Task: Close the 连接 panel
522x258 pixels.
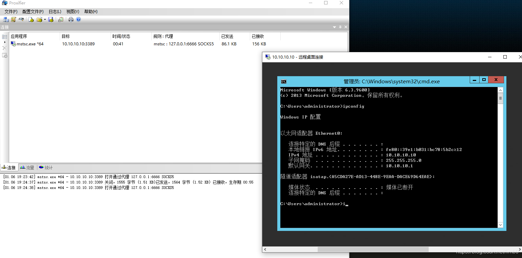Action: coord(346,27)
